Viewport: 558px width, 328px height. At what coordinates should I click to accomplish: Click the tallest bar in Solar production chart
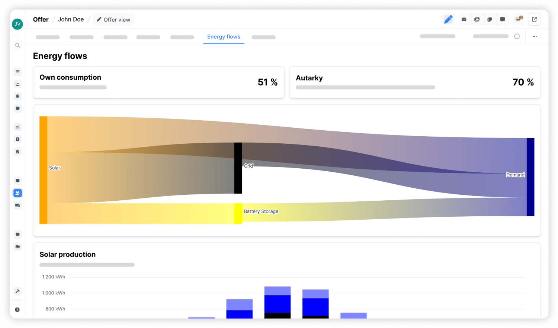click(x=278, y=302)
